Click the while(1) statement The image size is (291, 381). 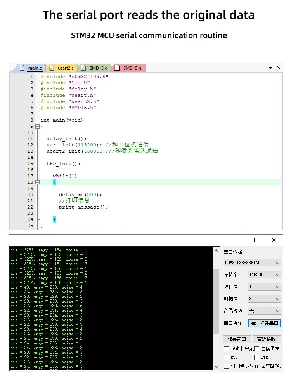pos(64,176)
